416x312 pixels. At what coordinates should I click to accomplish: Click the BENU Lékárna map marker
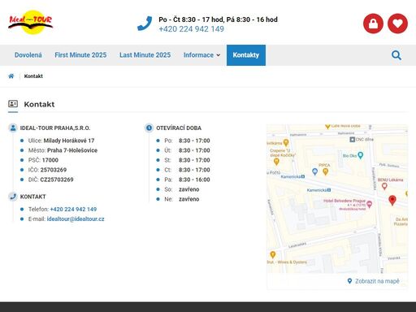384,186
